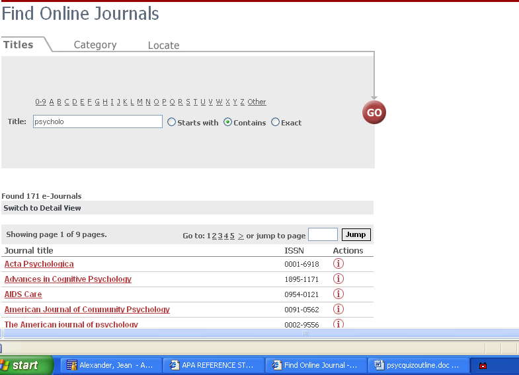Image resolution: width=519 pixels, height=375 pixels.
Task: Click the AIDS Care info icon
Action: (x=339, y=294)
